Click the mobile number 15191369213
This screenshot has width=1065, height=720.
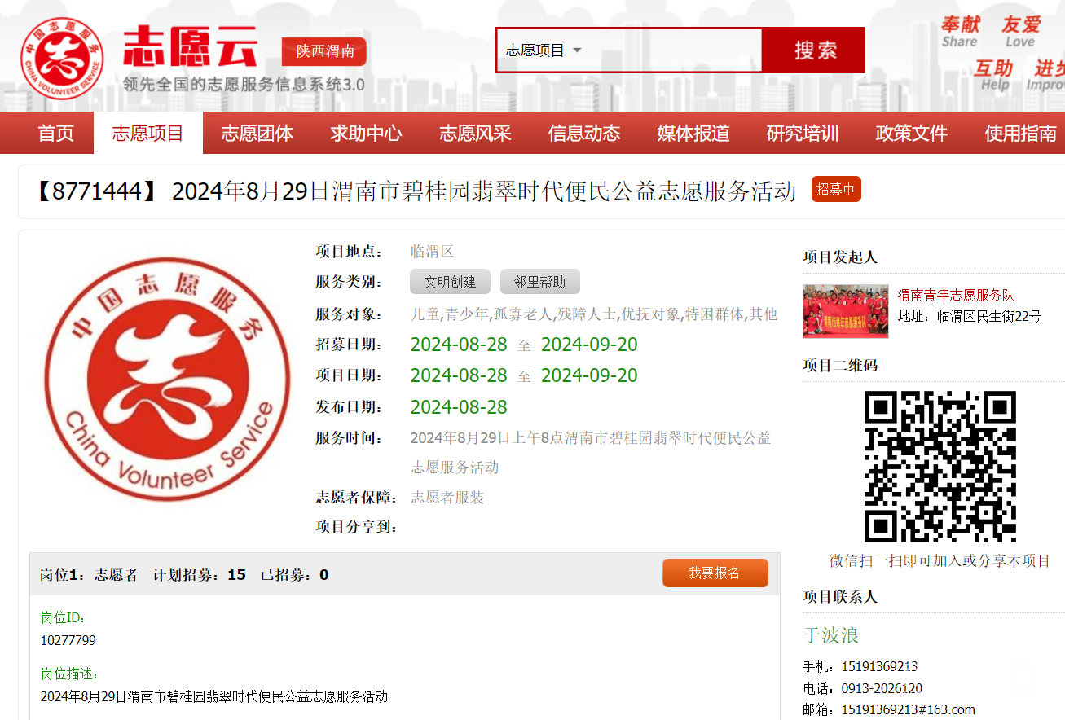pos(879,666)
